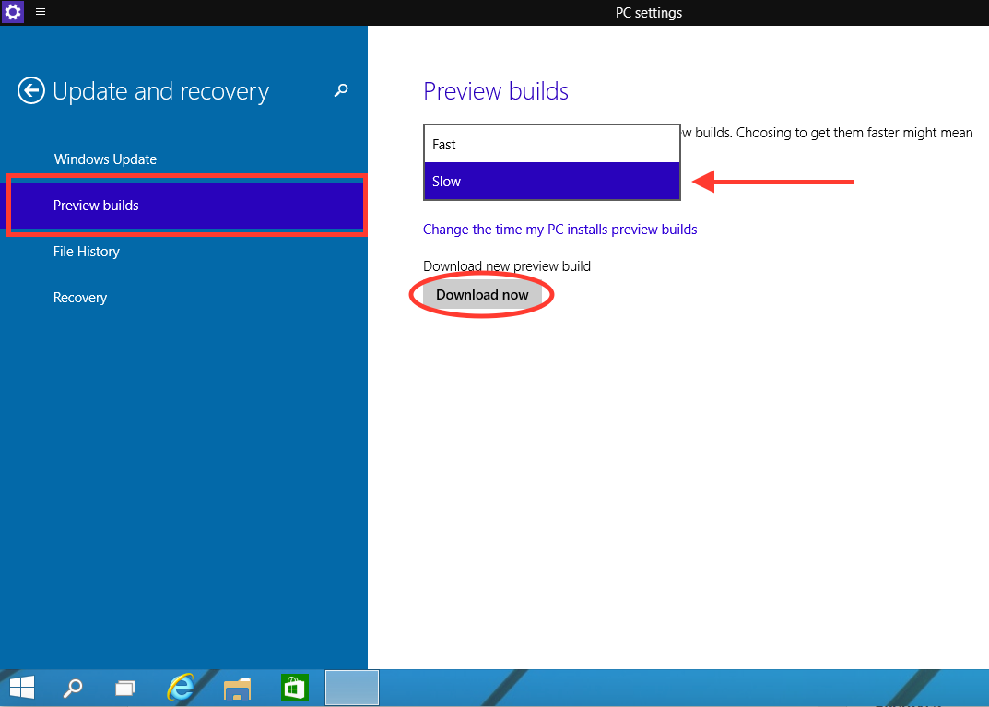
Task: Click the back arrow beside Update and recovery
Action: tap(31, 90)
